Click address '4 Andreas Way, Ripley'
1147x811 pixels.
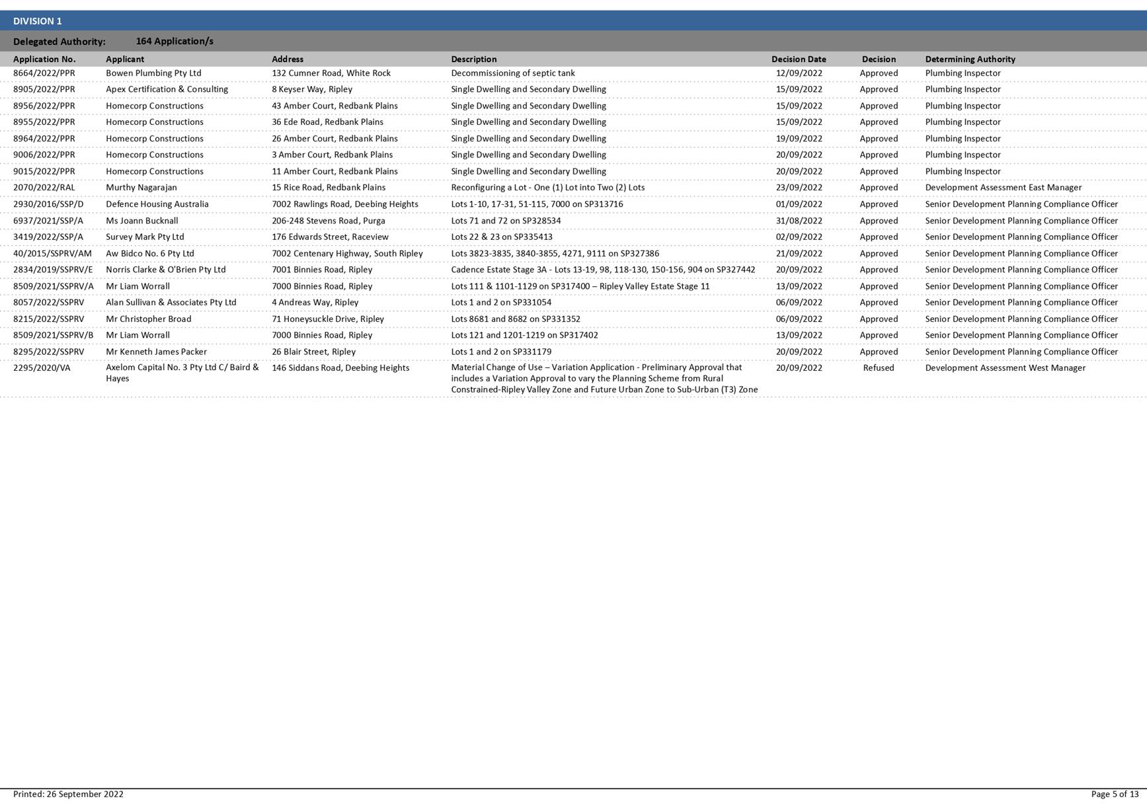(315, 302)
